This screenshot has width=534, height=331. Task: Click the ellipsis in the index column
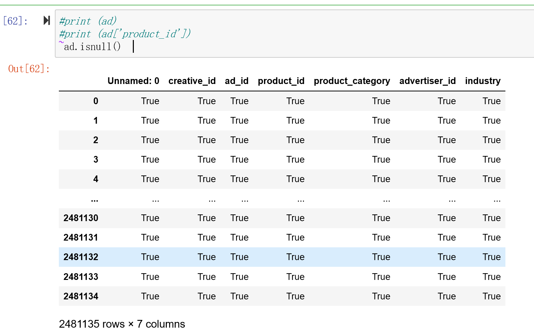[x=94, y=201]
